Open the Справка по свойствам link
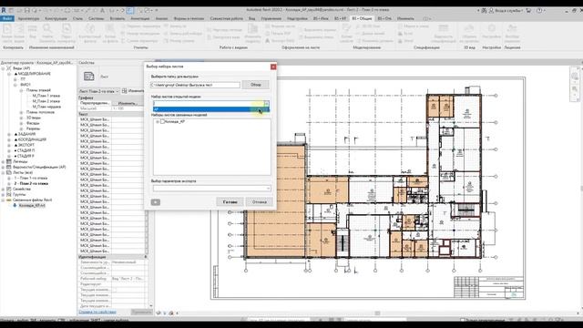The height and width of the screenshot is (328, 583). pyautogui.click(x=97, y=312)
